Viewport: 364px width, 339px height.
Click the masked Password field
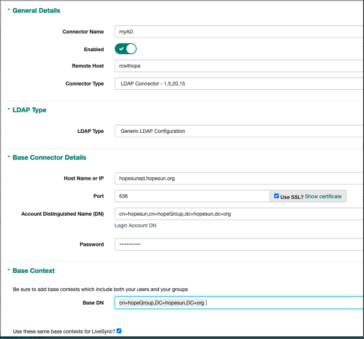[x=204, y=244]
